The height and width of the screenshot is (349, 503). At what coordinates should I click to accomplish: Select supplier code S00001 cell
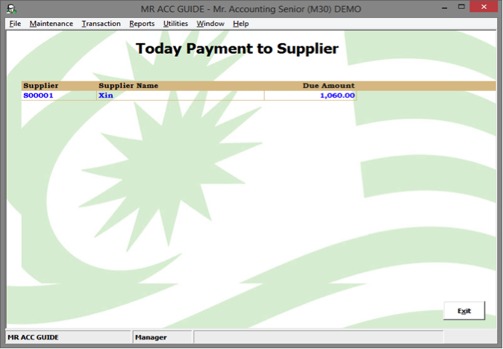pyautogui.click(x=59, y=95)
